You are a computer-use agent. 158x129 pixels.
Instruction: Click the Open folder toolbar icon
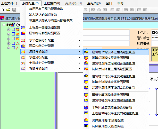point(8,10)
